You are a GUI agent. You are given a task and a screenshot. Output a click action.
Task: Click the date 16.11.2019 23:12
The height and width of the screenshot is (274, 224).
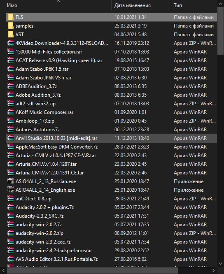click(x=132, y=43)
